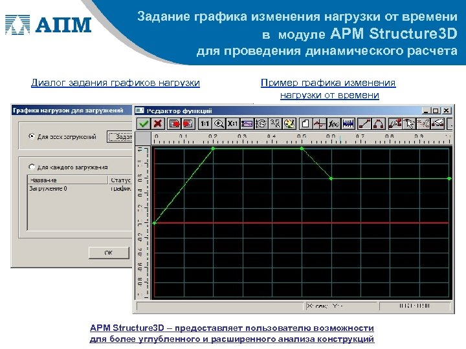
Task: Maximize the function editor window
Action: pos(436,111)
